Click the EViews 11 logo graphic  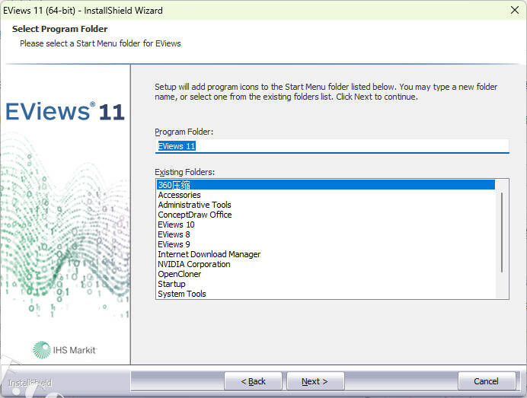click(x=65, y=112)
